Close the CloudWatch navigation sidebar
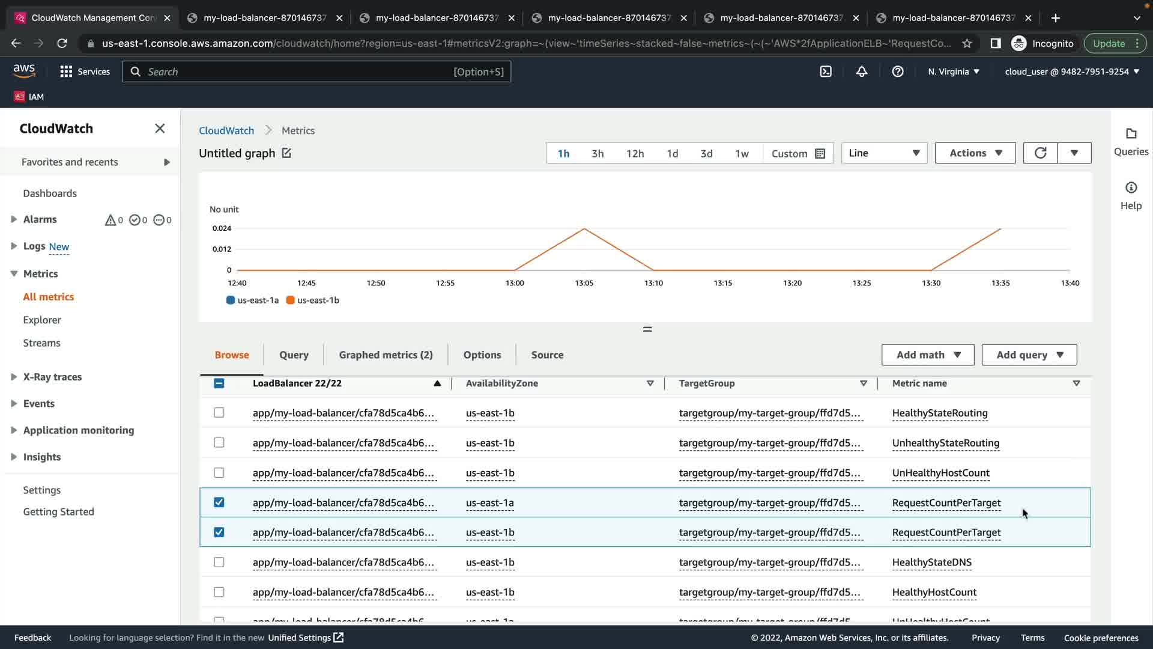Viewport: 1153px width, 649px height. click(160, 129)
